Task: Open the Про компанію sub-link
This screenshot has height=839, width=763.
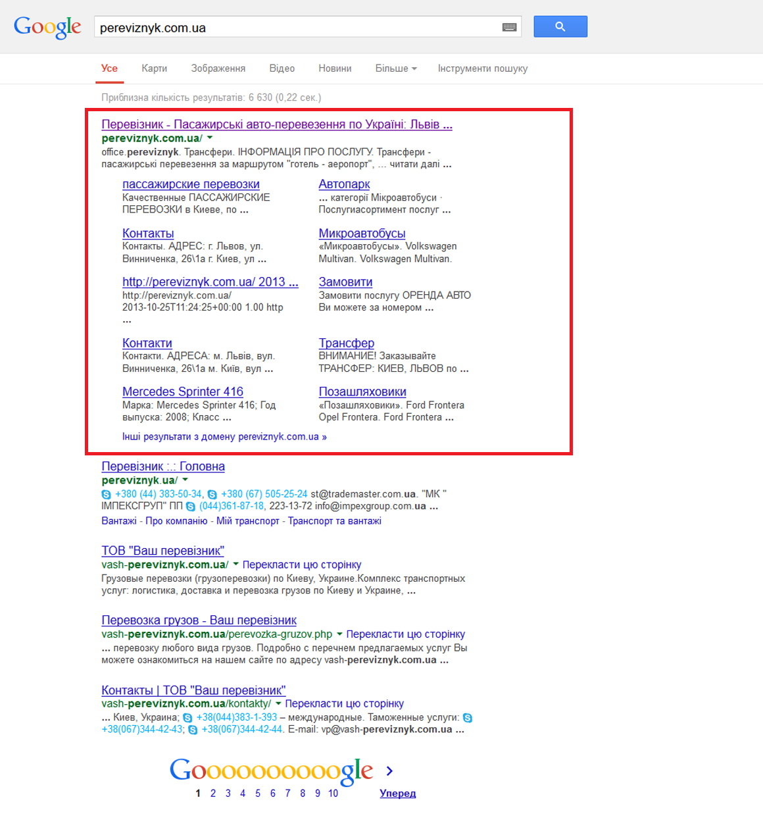Action: point(176,521)
